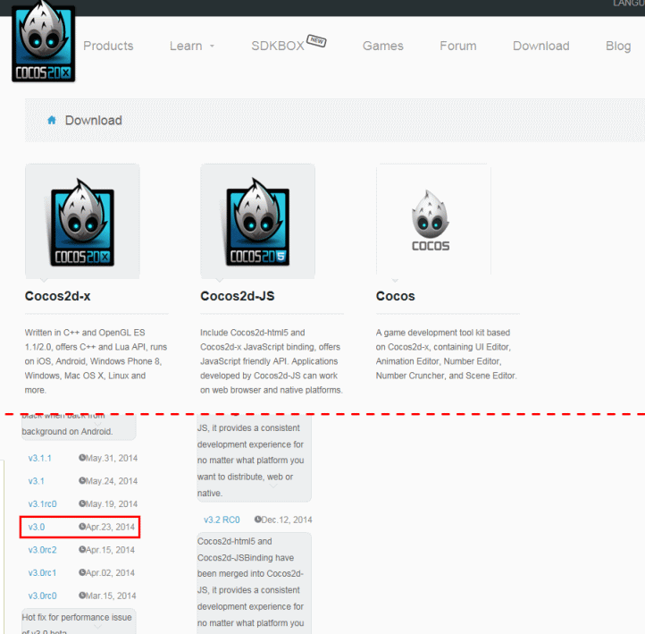Expand the 'background on Android' note chevron
The height and width of the screenshot is (634, 645).
[x=98, y=424]
